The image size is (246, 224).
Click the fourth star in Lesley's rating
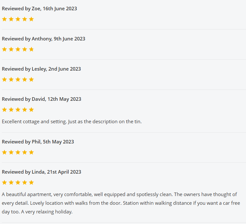(25, 80)
